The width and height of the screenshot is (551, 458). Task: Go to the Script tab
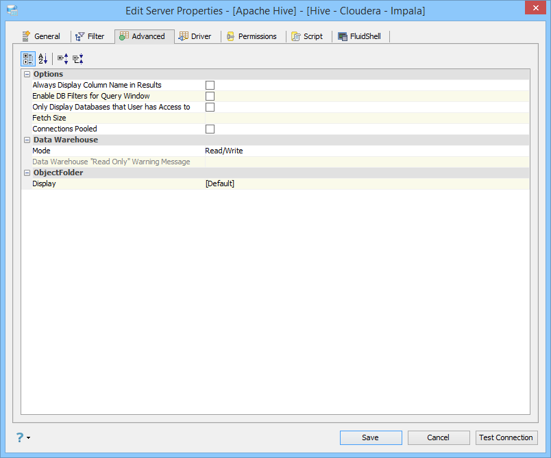pos(307,36)
